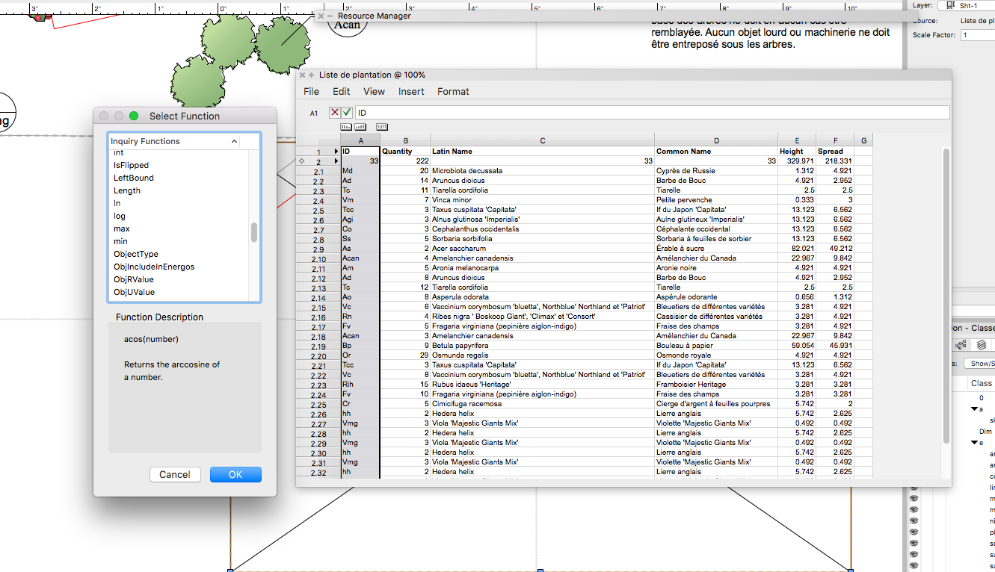Image resolution: width=995 pixels, height=572 pixels.
Task: Close the Liste de plantation worksheet window
Action: [x=303, y=75]
